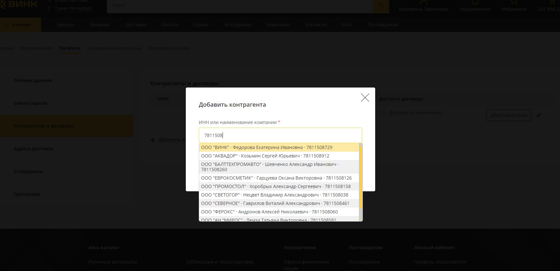Open the Каталог menu button
Screen dimensions: 560x271
(20, 25)
